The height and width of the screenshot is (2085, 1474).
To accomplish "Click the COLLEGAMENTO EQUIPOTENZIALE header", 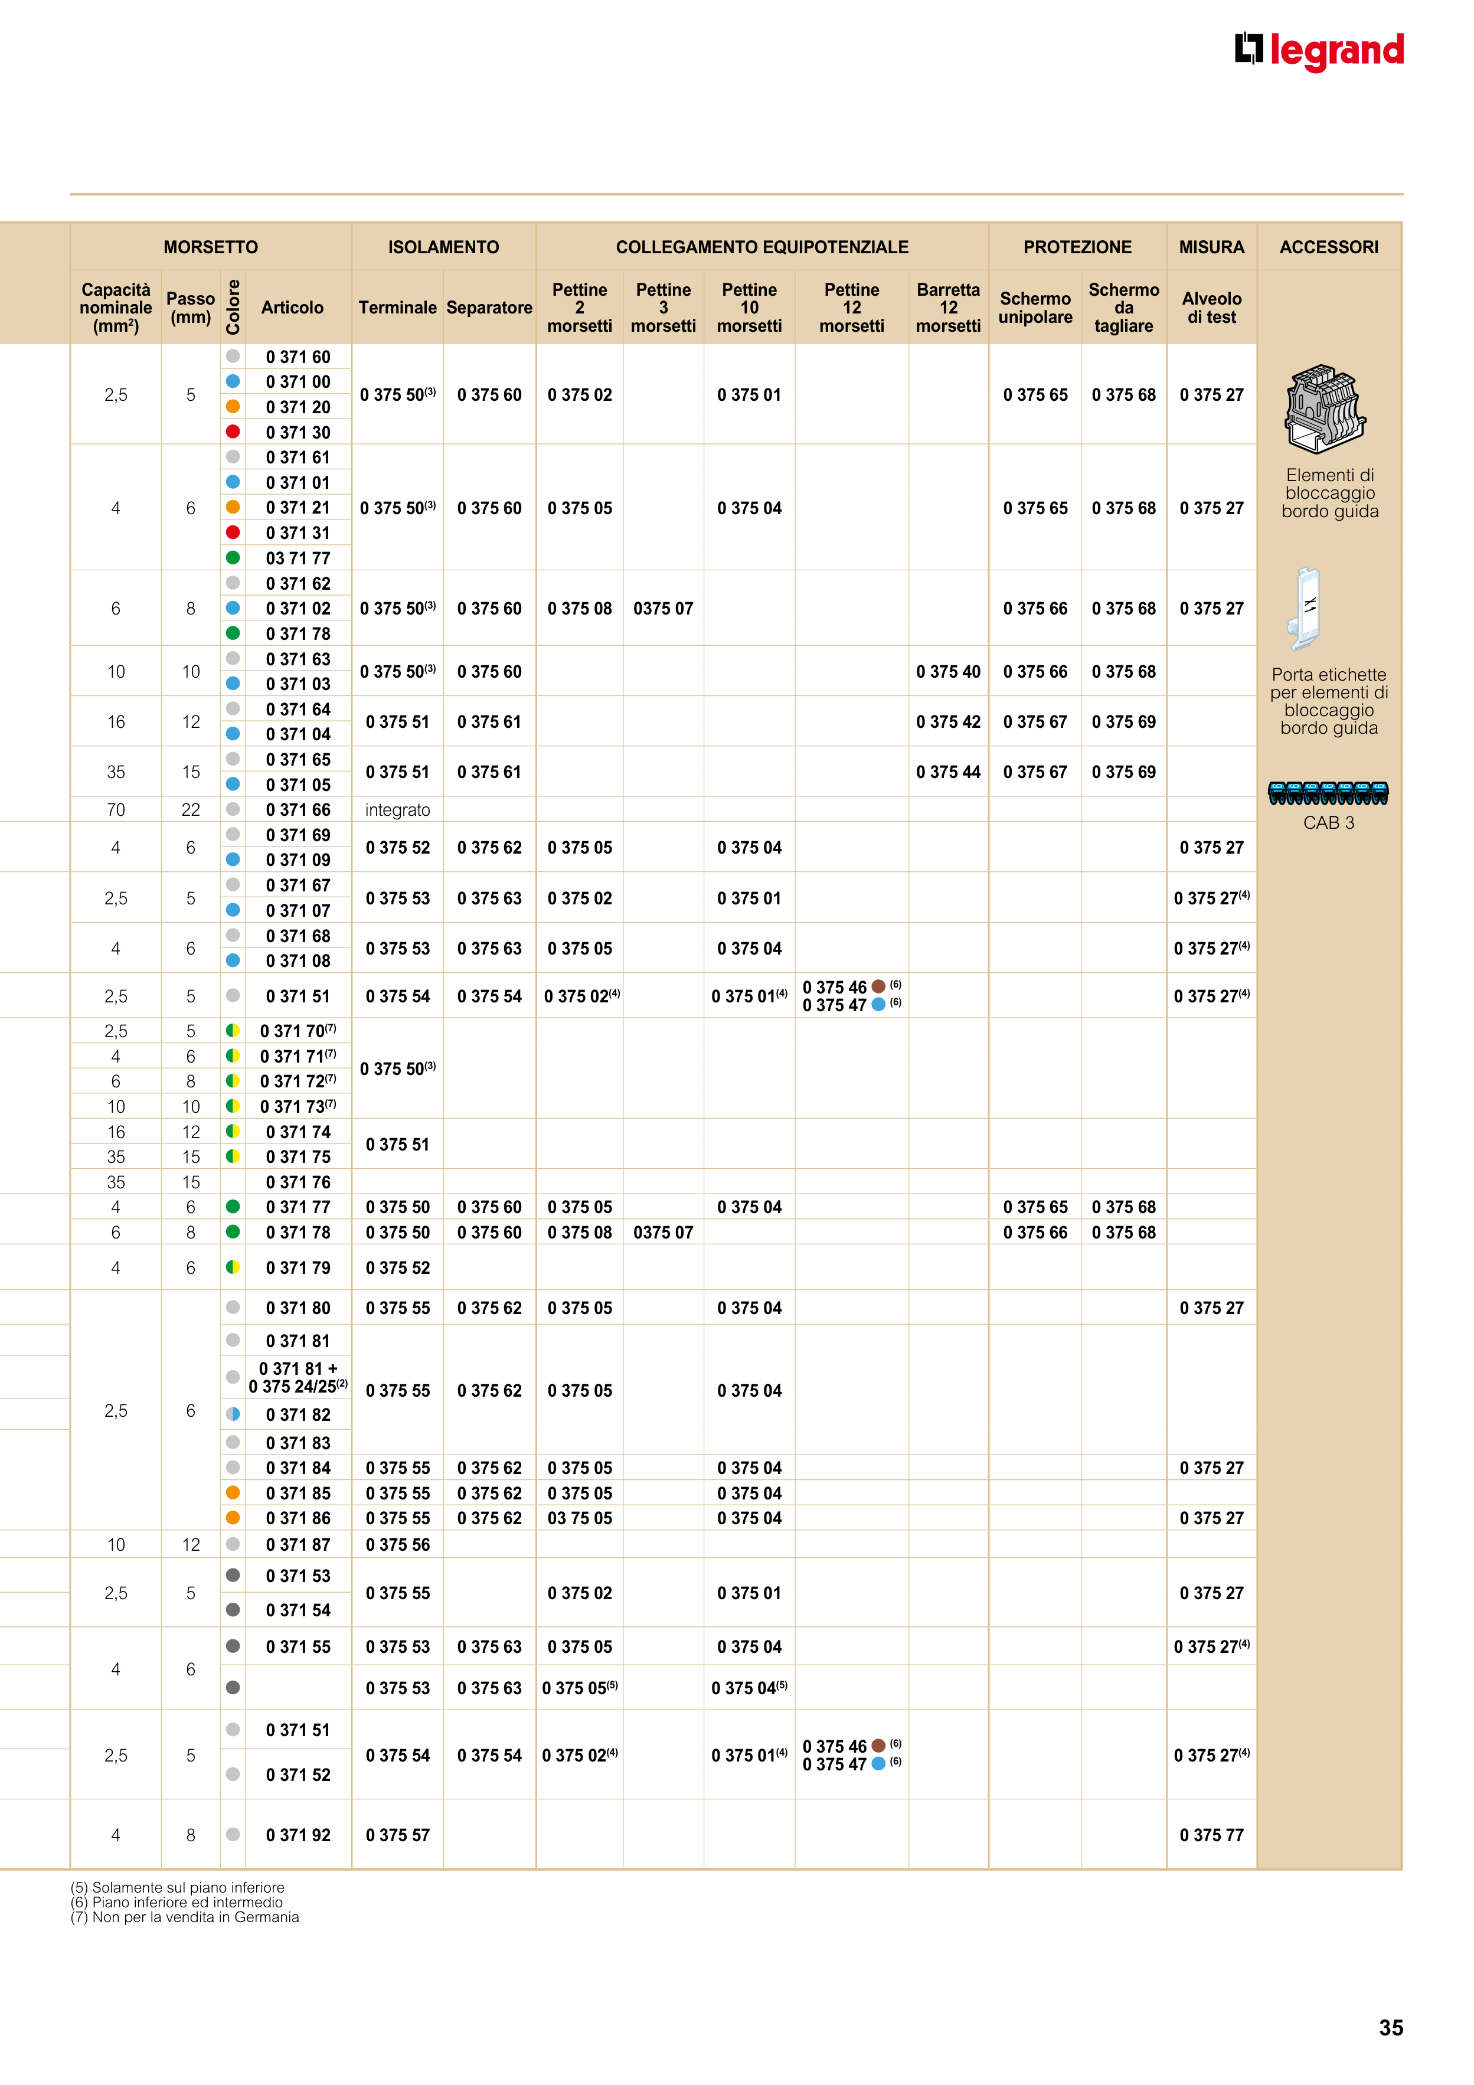I will click(762, 247).
